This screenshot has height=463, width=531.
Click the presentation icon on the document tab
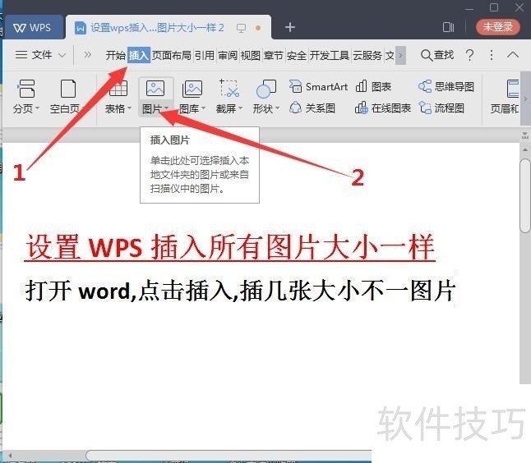(241, 28)
